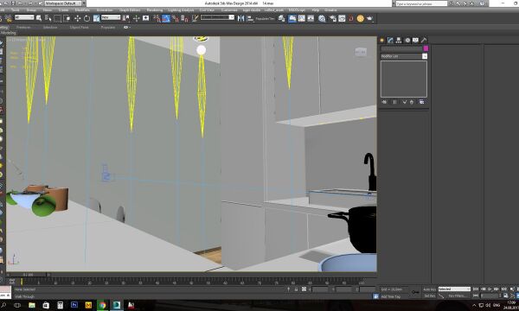Viewport: 519px width, 311px height.
Task: Activate the Select and Scale tool
Action: tap(96, 18)
